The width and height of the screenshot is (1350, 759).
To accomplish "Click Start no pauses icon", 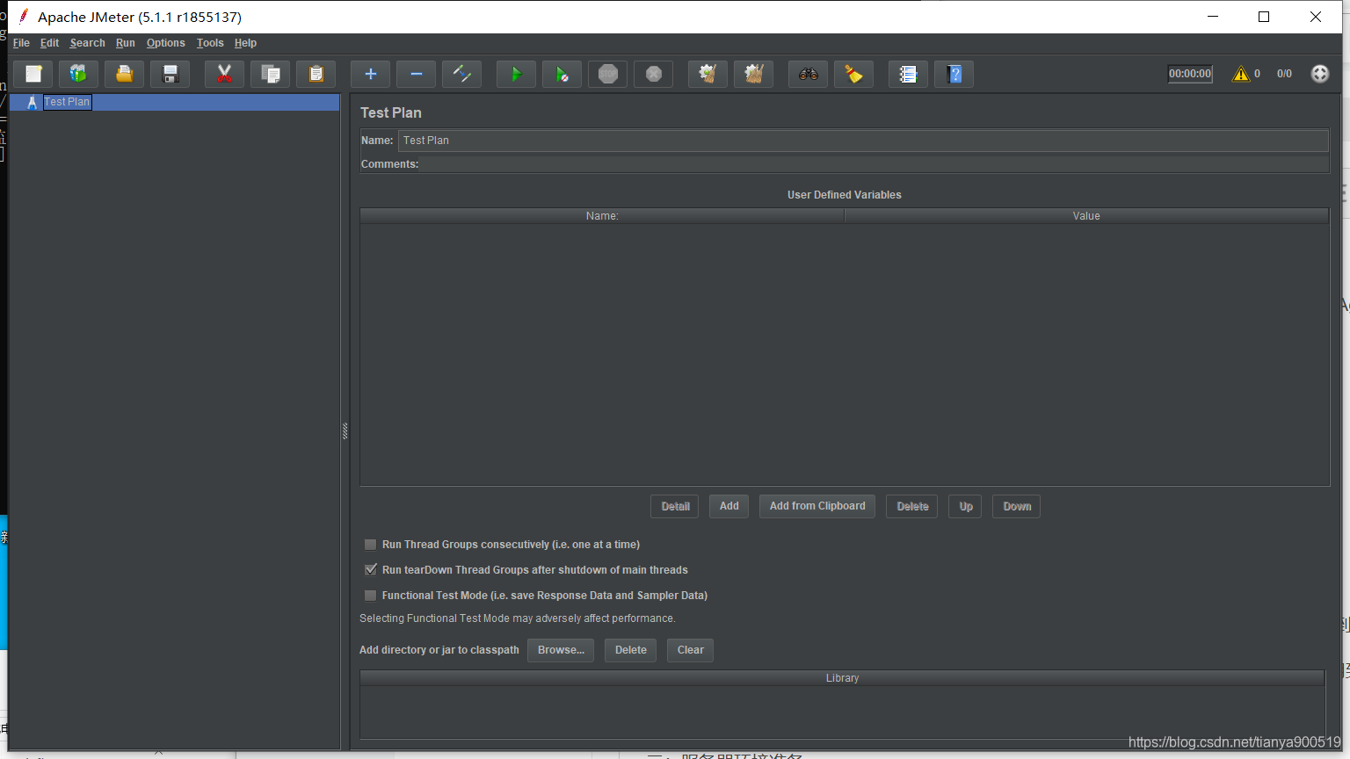I will click(x=562, y=74).
